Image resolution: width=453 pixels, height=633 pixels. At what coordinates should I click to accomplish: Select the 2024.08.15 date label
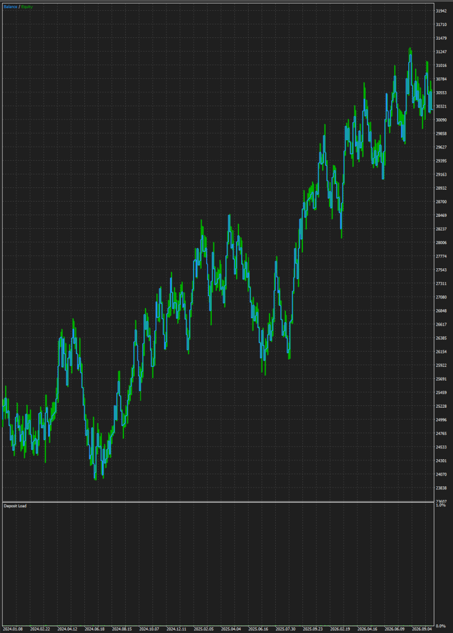[122, 629]
